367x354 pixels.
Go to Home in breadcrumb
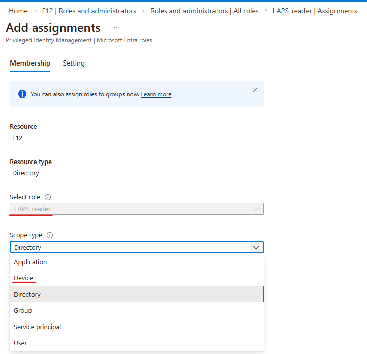(18, 11)
